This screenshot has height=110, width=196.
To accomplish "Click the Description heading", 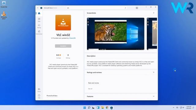I will pos(91,56).
